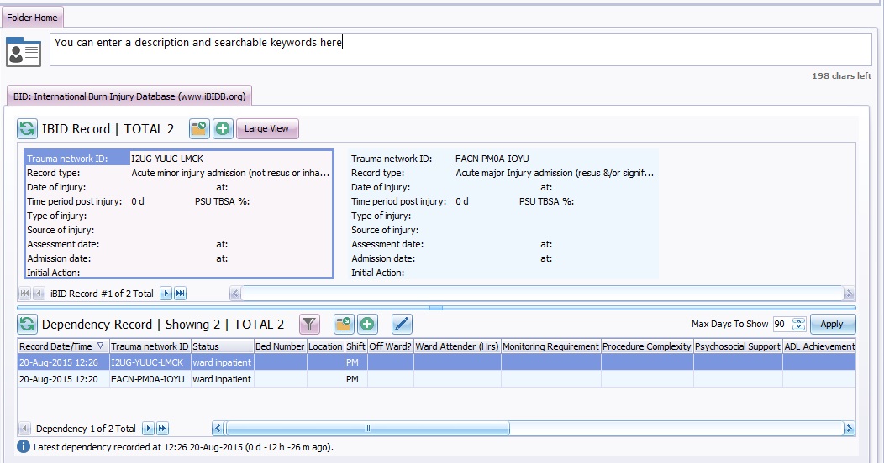Viewport: 884px width, 463px height.
Task: Go to next Dependency record
Action: (148, 429)
